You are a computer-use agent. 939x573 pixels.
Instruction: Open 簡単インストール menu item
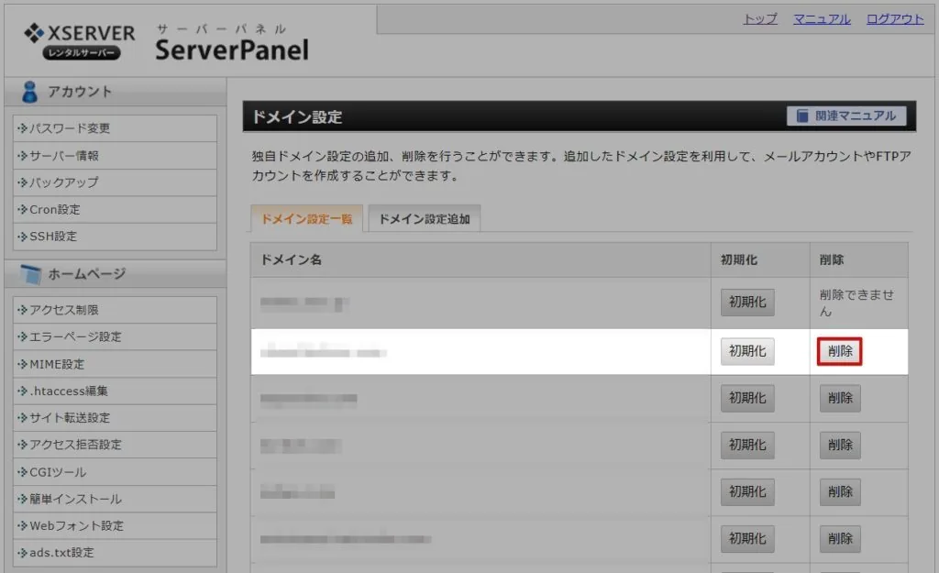(x=115, y=499)
